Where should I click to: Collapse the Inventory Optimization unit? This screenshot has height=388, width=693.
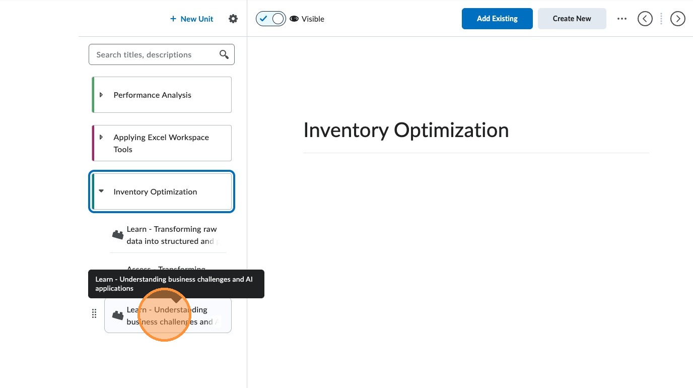click(101, 191)
